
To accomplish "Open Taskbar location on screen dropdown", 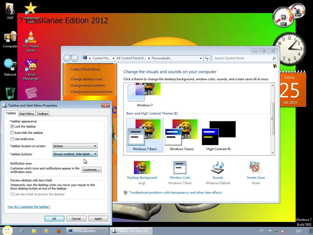I will click(x=75, y=146).
